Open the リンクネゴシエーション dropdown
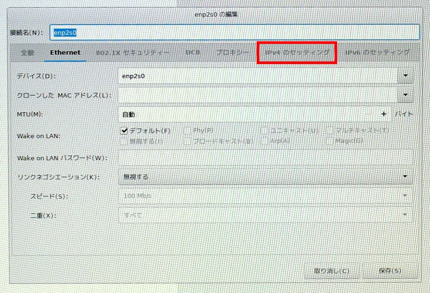This screenshot has height=293, width=430. pos(265,177)
